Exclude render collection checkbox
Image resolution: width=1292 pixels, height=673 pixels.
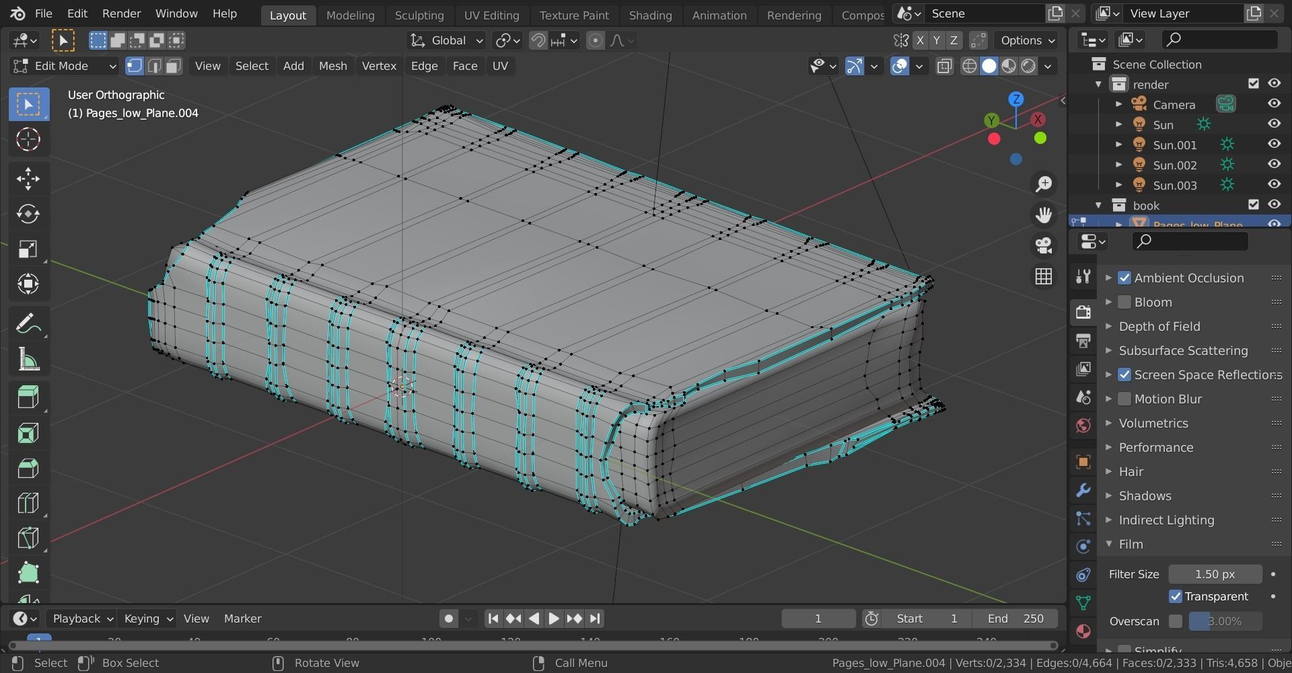click(x=1253, y=83)
